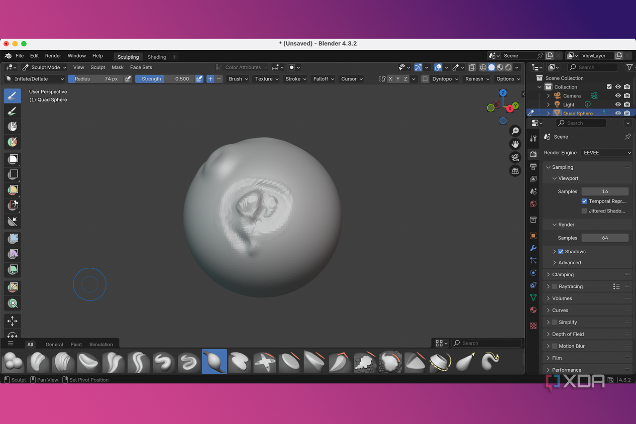The width and height of the screenshot is (636, 424).
Task: Toggle X axis symmetry
Action: [x=390, y=79]
